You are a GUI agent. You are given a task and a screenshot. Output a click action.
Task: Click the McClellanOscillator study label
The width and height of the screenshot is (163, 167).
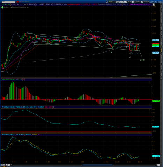[18, 107]
